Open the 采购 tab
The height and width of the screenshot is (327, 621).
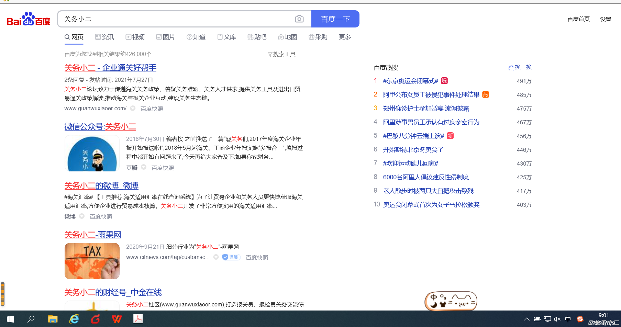click(x=318, y=37)
